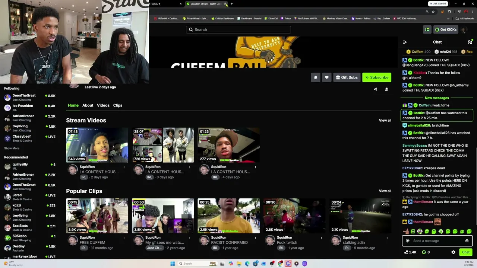Screen dimensions: 477x268
Task: Open DeenTheGreat in Following list
Action: tap(30, 98)
